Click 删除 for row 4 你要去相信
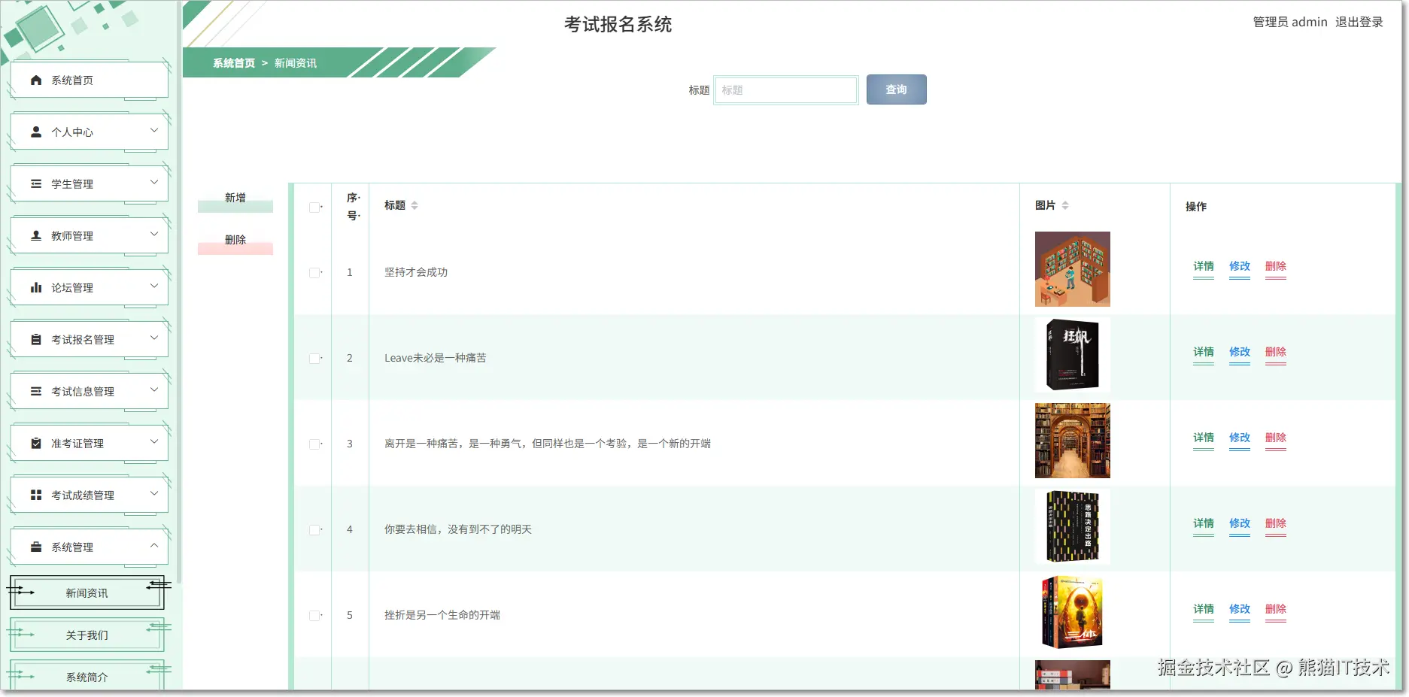The width and height of the screenshot is (1409, 697). [x=1276, y=524]
